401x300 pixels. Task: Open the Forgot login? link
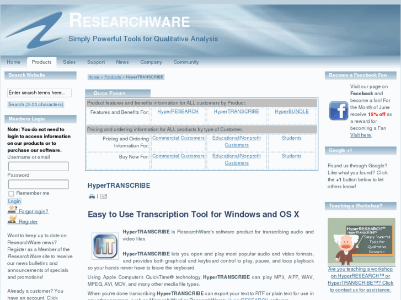[34, 211]
